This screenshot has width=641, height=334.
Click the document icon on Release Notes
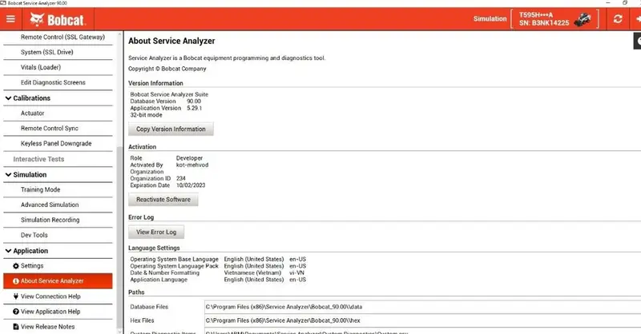(x=16, y=327)
